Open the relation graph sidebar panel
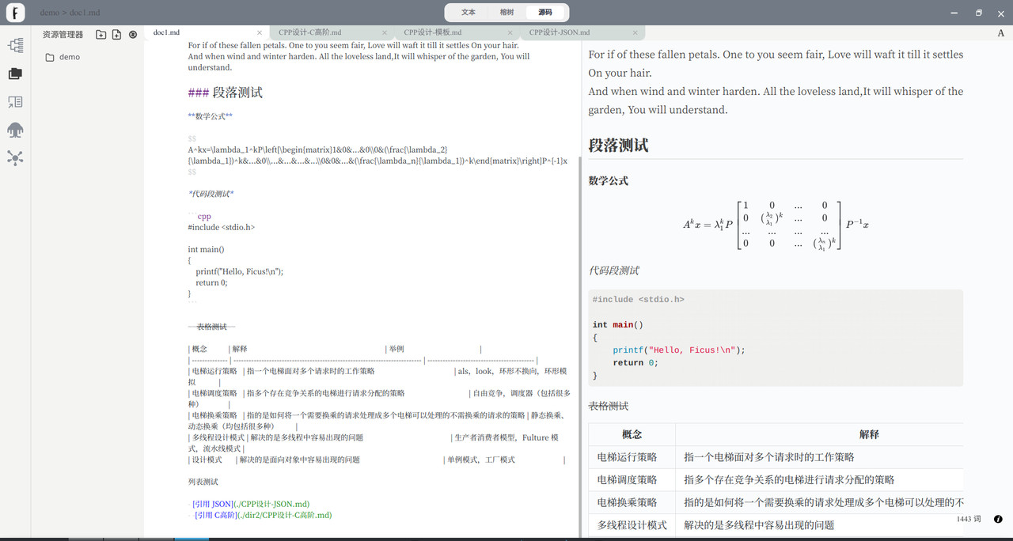The height and width of the screenshot is (541, 1013). pyautogui.click(x=15, y=158)
